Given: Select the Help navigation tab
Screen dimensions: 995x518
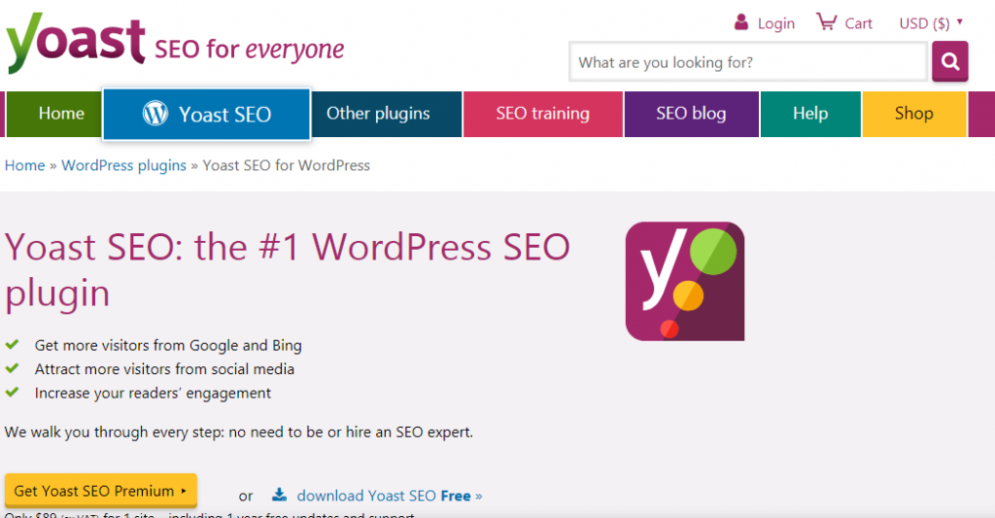Looking at the screenshot, I should 809,114.
